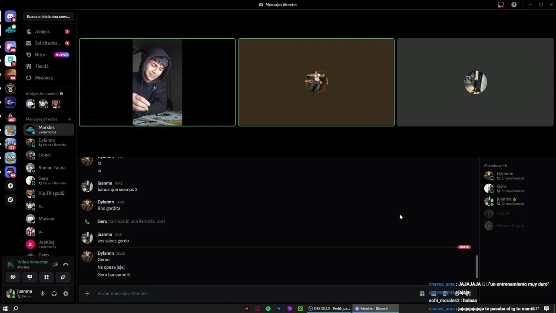Image resolution: width=556 pixels, height=313 pixels.
Task: Click the Add a Server plus icon
Action: click(x=10, y=186)
